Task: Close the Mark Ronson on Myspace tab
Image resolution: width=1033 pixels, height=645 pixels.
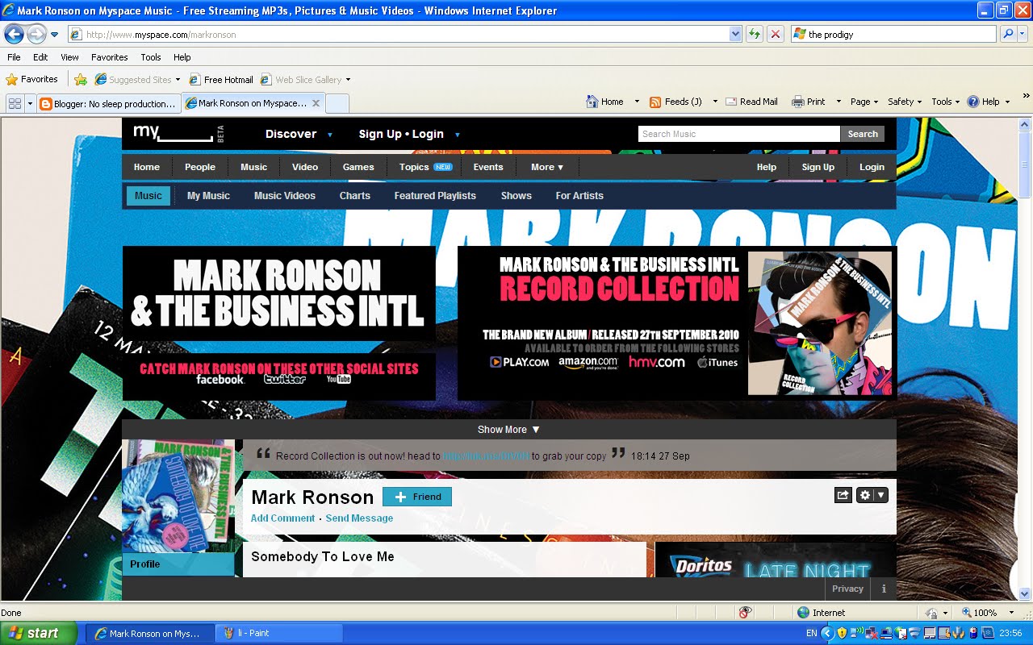Action: (316, 103)
